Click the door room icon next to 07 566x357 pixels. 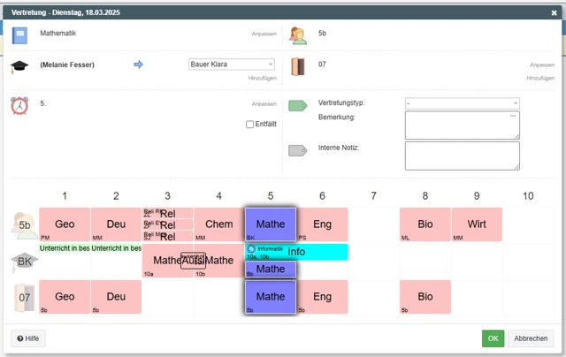click(297, 66)
